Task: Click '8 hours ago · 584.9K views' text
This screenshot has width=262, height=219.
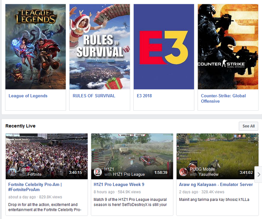Action: click(x=117, y=192)
